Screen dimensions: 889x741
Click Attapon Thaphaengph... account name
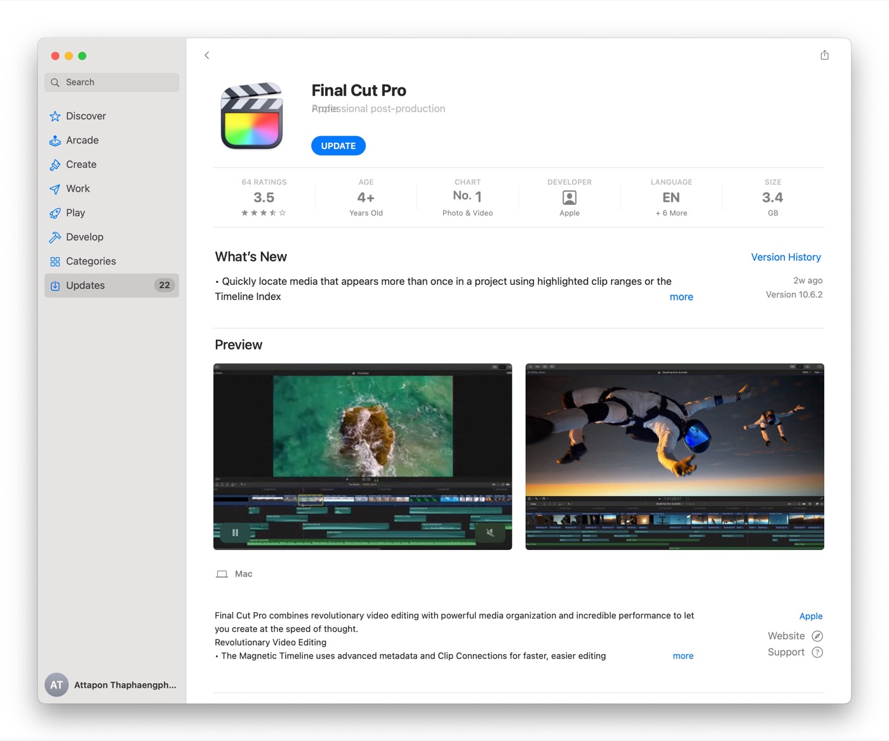(125, 685)
